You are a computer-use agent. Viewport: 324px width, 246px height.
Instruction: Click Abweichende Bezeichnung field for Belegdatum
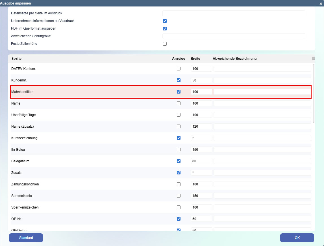[262, 161]
